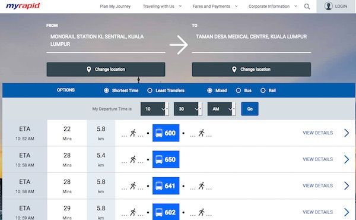This screenshot has width=356, height=220.
Task: Click the Go button
Action: coord(250,109)
